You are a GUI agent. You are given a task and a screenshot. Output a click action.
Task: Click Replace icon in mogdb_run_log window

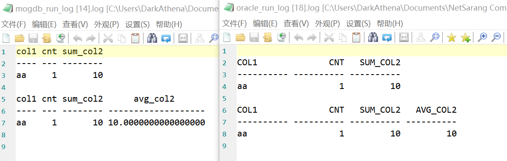click(x=166, y=39)
